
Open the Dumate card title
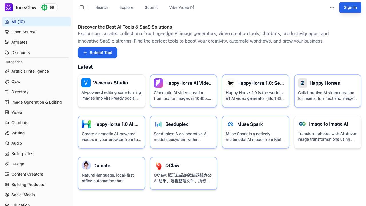pyautogui.click(x=102, y=165)
